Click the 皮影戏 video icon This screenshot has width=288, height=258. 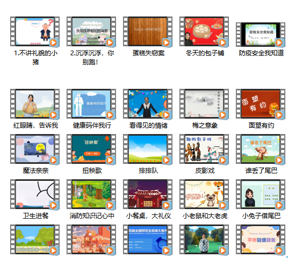(204, 149)
